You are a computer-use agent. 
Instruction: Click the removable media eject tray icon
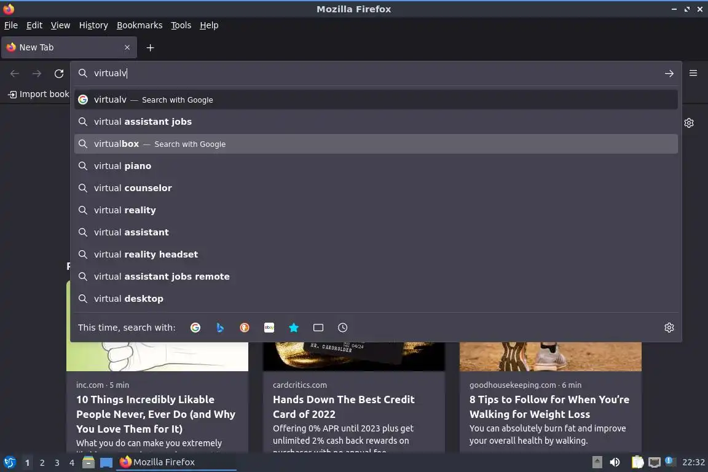597,462
